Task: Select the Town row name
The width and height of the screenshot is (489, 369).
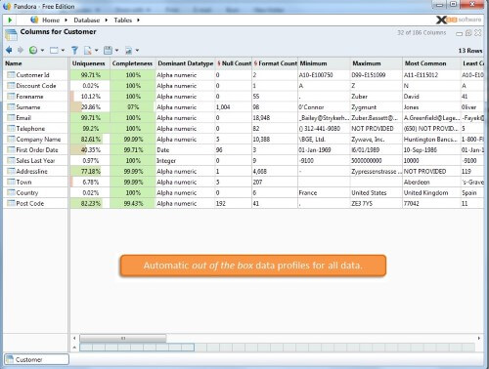Action: click(x=23, y=183)
